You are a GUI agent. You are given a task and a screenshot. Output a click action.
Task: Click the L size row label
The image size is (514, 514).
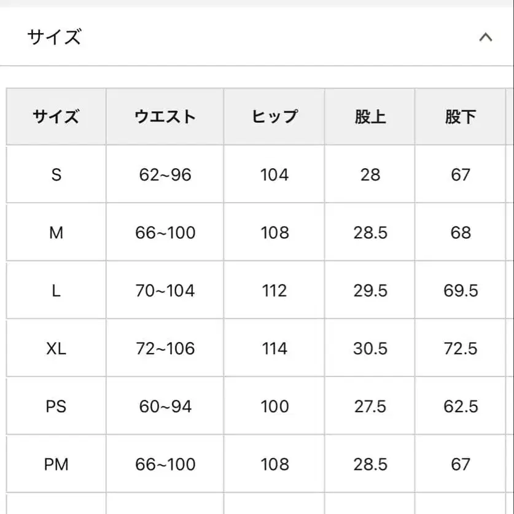point(56,290)
